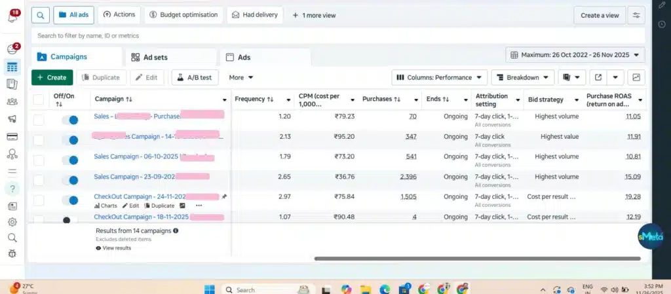
Task: Click the horizontal scrollbar below the table
Action: click(x=478, y=259)
